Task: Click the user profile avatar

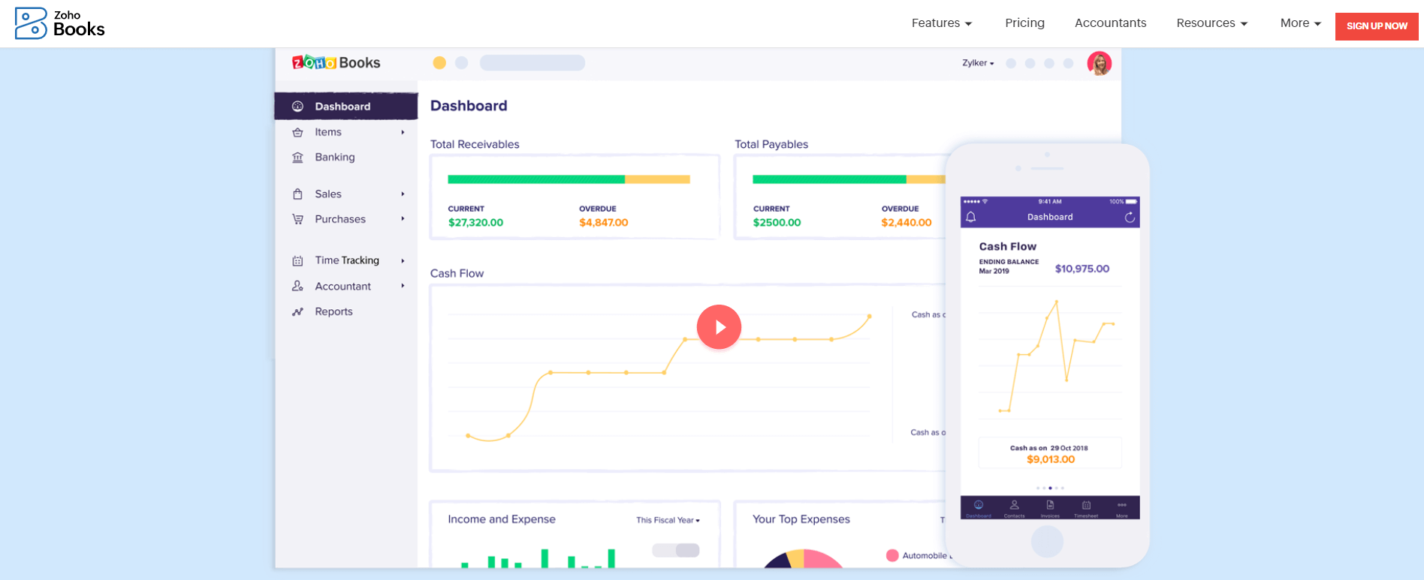Action: point(1100,63)
